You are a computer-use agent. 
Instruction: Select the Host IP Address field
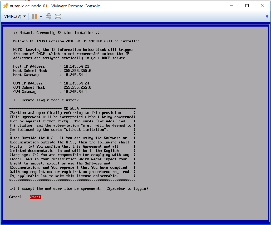[77, 67]
